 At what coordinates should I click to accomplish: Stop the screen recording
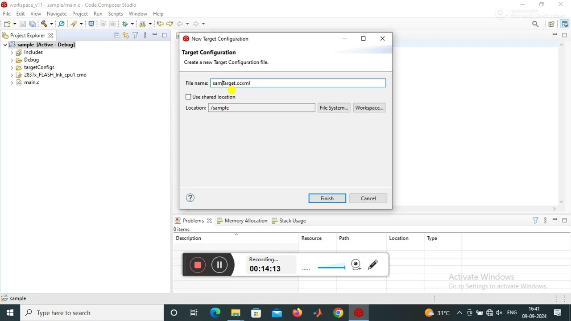(198, 265)
